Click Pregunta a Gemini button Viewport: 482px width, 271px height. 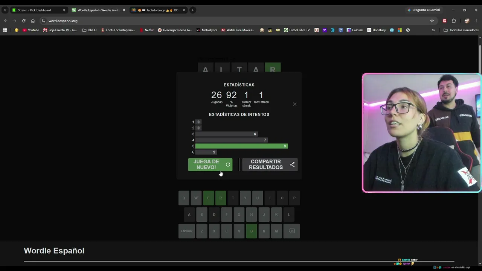pyautogui.click(x=424, y=10)
